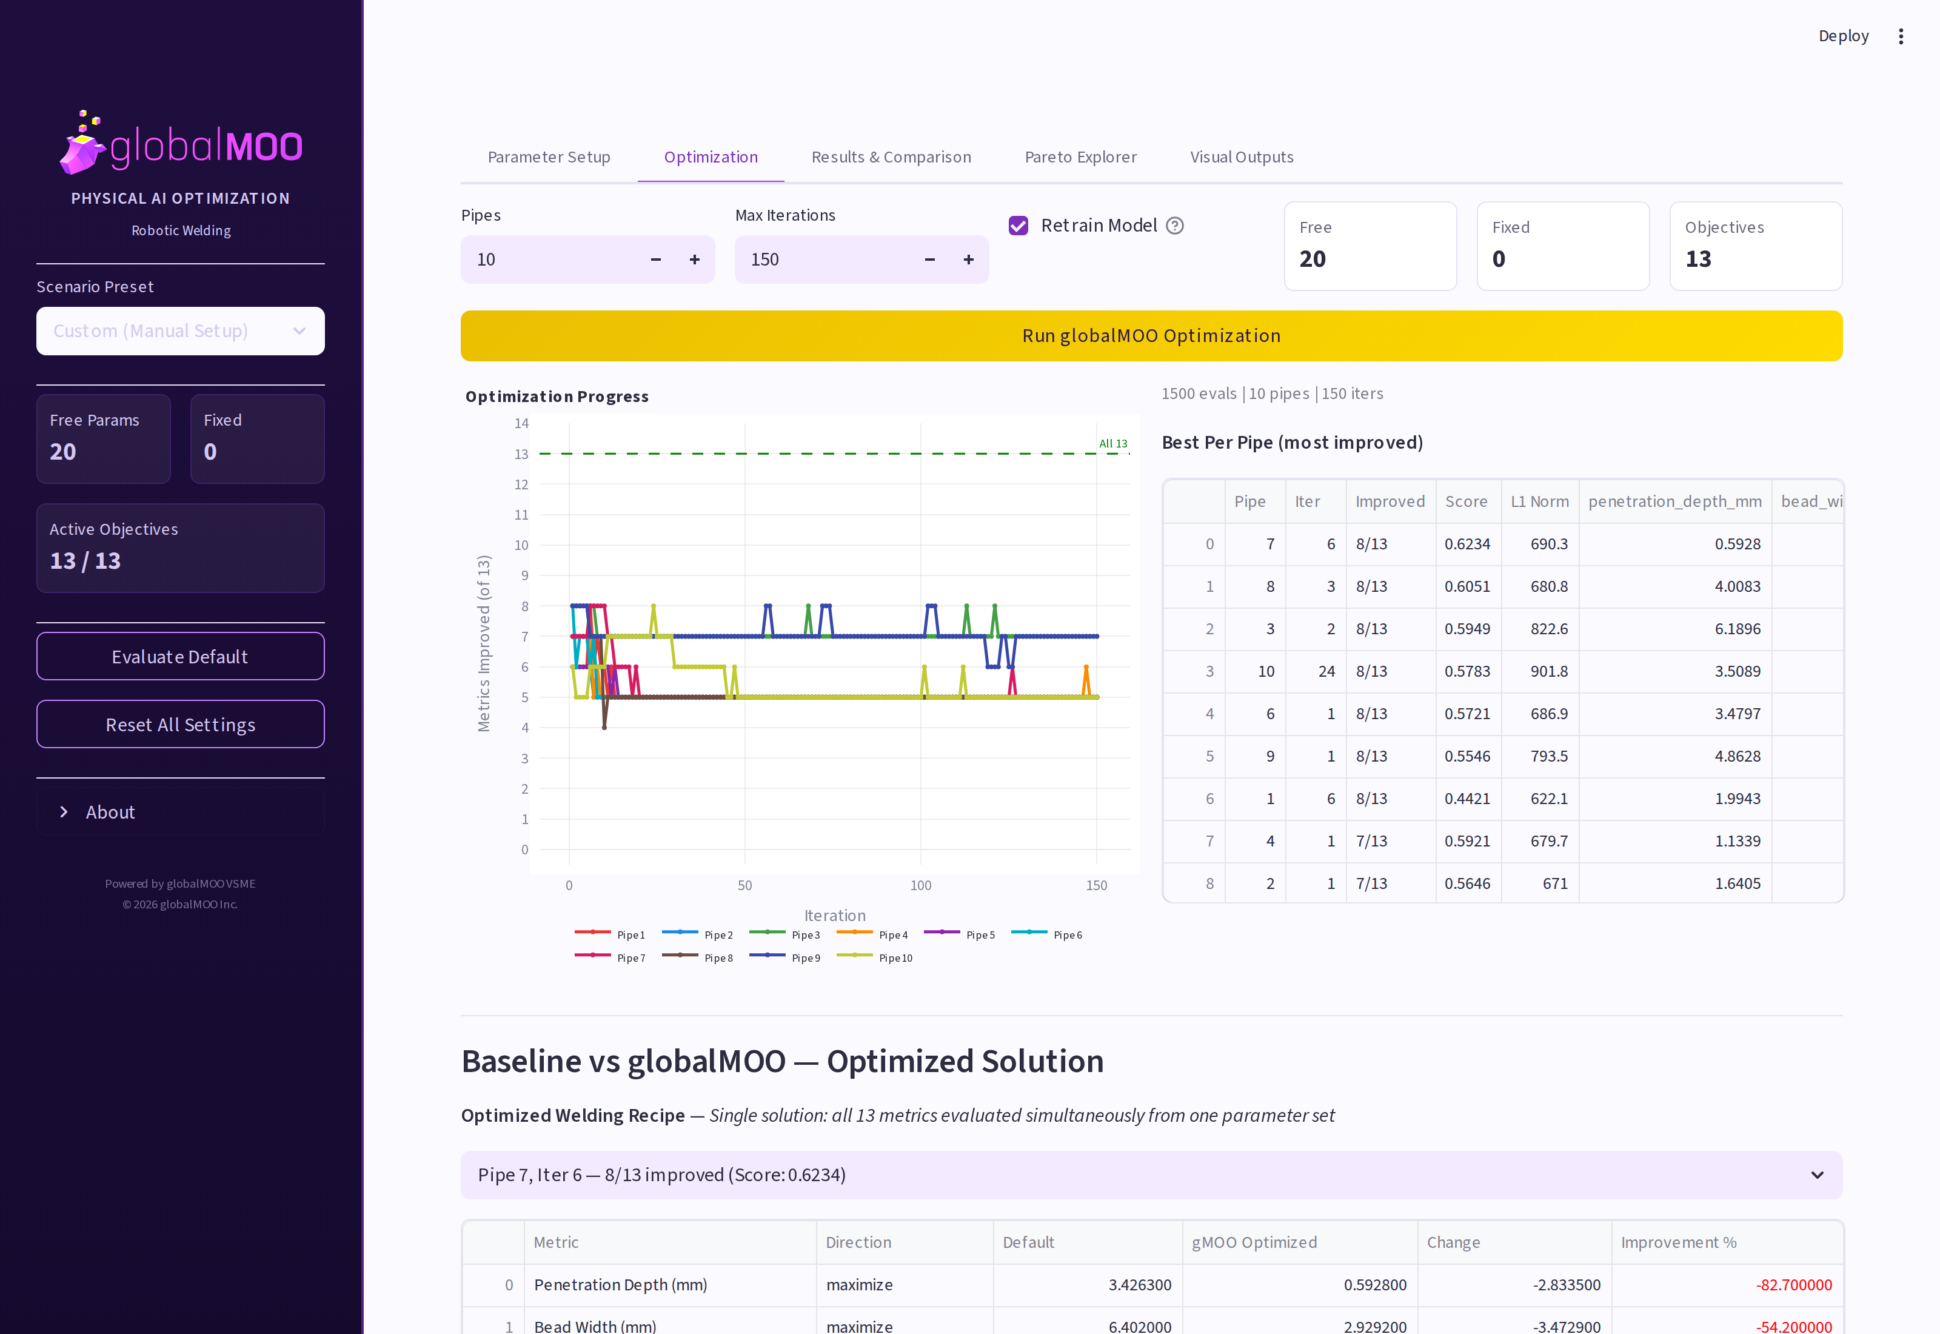Viewport: 1940px width, 1334px height.
Task: Click the Default column header
Action: pyautogui.click(x=1087, y=1242)
